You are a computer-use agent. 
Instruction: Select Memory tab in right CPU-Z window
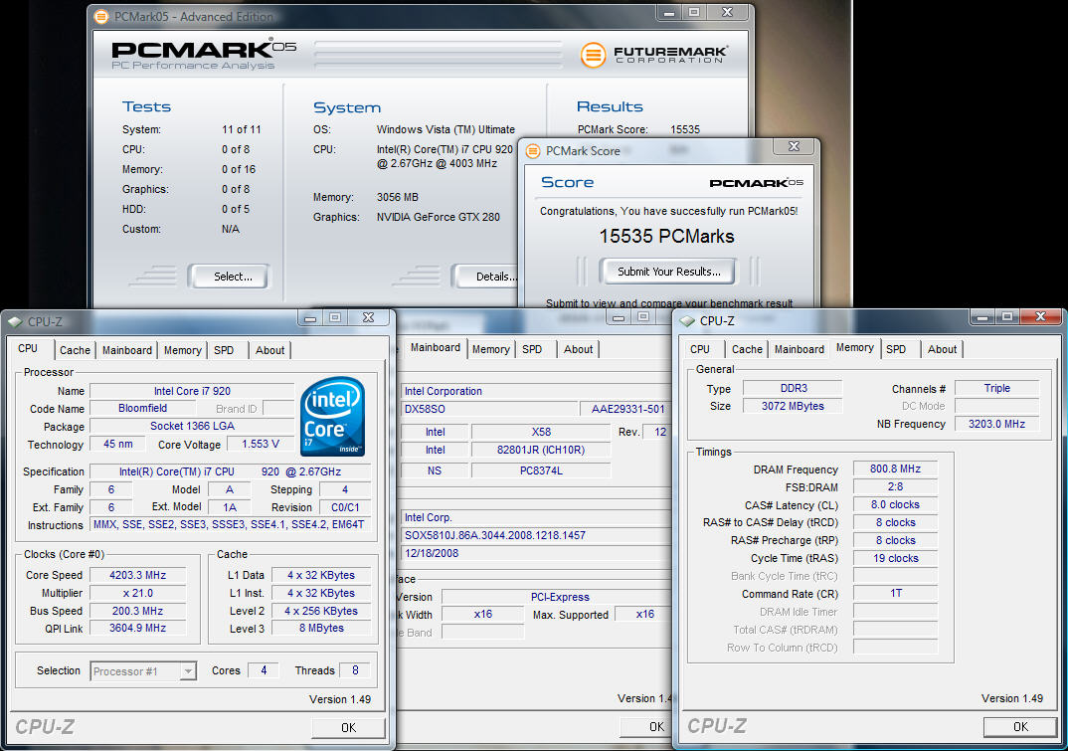coord(855,347)
